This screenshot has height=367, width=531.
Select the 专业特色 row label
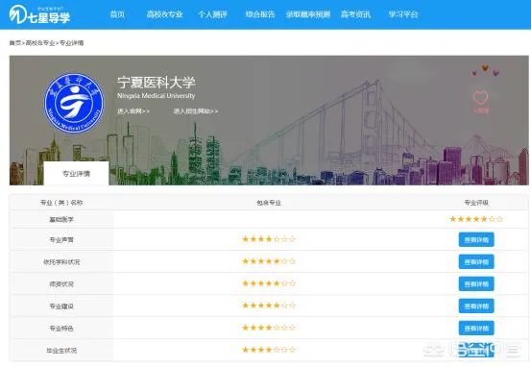pos(61,329)
